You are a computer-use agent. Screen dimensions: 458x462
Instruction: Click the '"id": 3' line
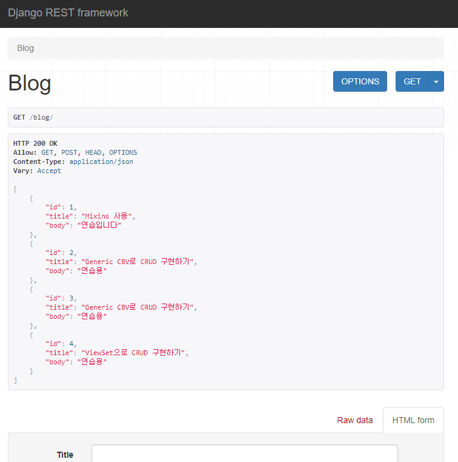(61, 298)
